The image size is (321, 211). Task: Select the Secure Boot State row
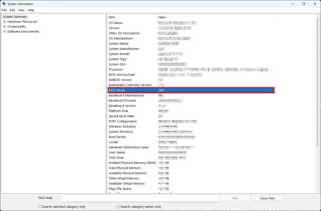[x=191, y=116]
